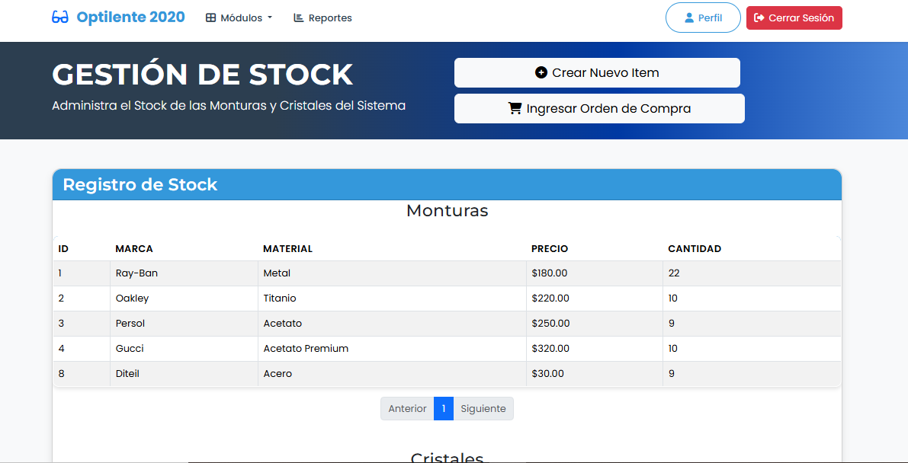Click the Módulos grid icon

(210, 18)
